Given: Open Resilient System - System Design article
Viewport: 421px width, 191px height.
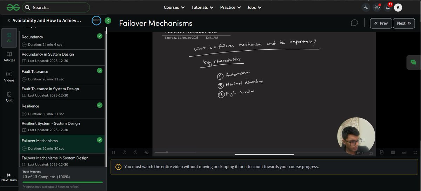Looking at the screenshot, I should point(62,127).
